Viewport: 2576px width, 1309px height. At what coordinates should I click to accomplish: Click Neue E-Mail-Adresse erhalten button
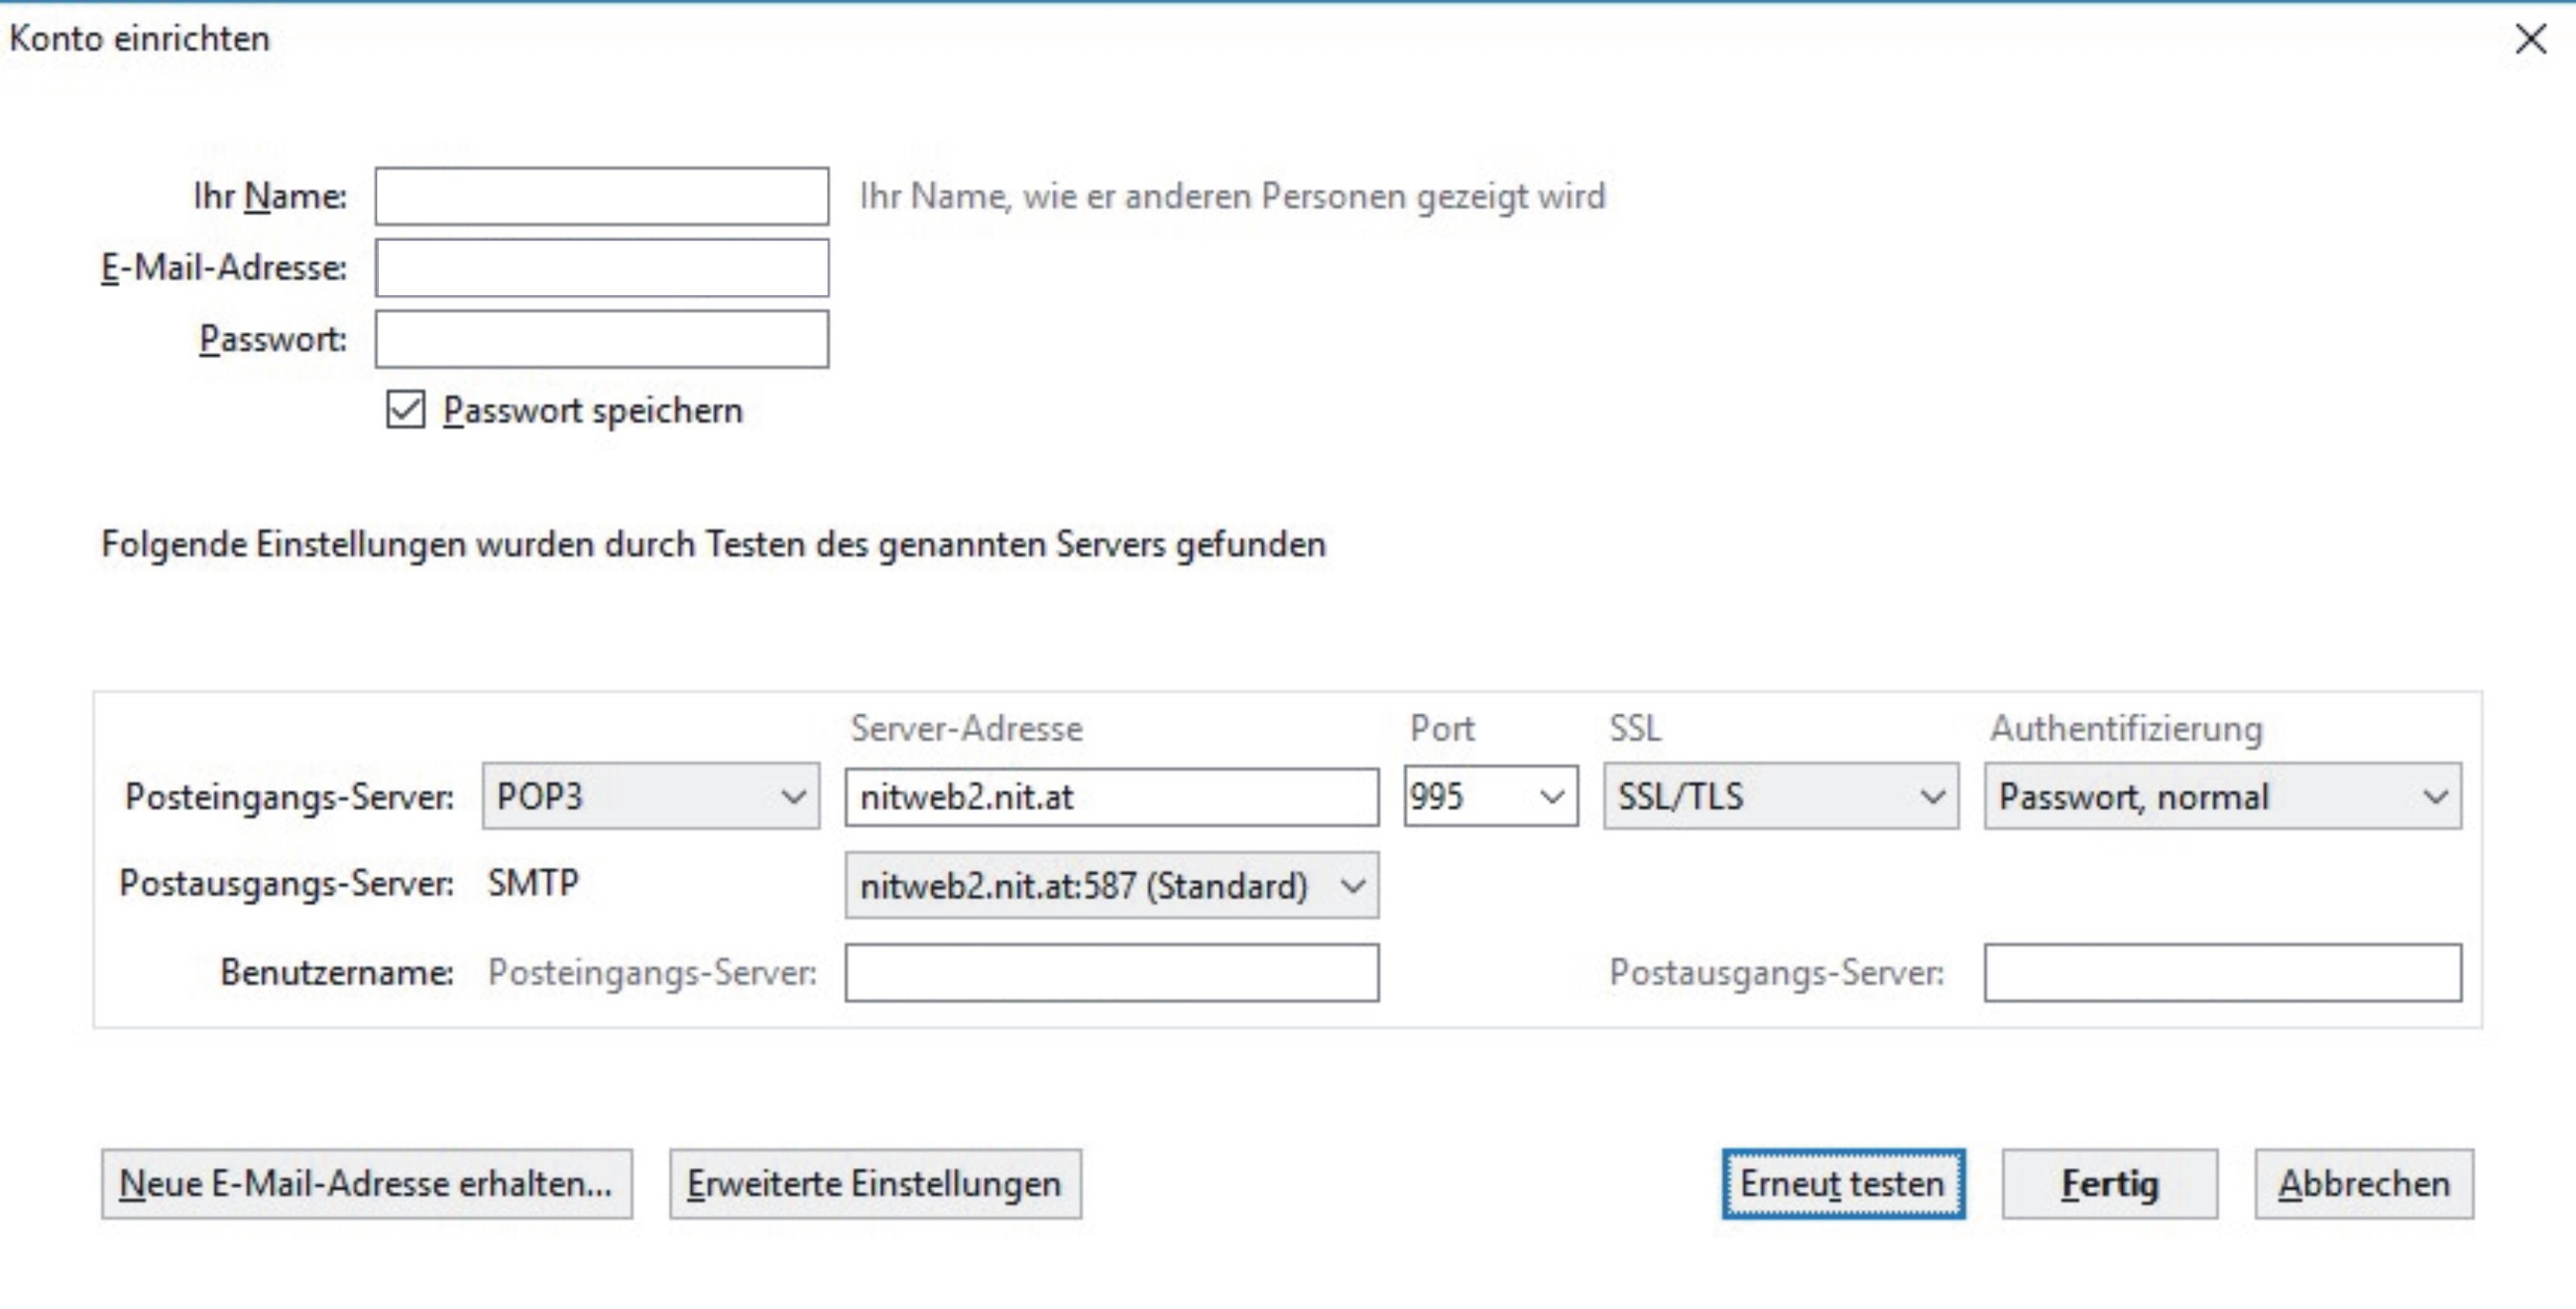click(x=366, y=1184)
